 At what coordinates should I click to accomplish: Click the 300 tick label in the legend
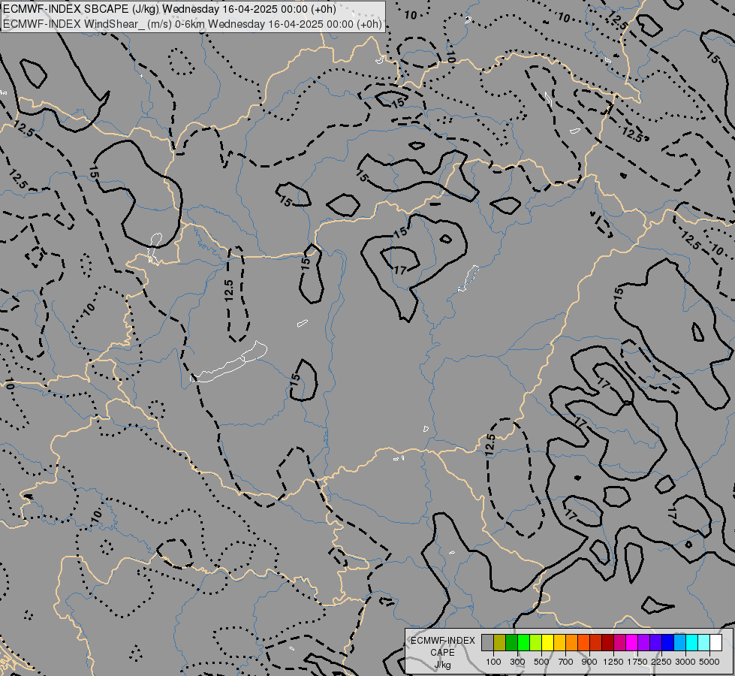click(x=517, y=662)
